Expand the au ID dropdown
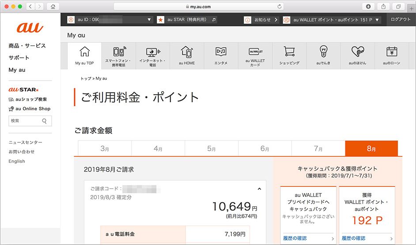 [149, 19]
